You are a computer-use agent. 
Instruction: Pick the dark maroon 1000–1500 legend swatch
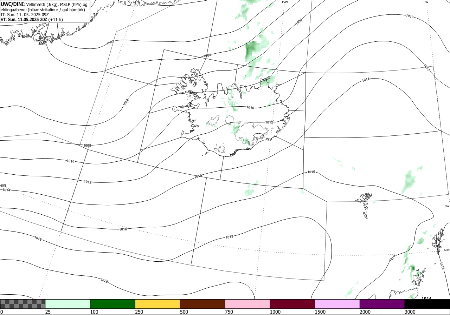(292, 304)
